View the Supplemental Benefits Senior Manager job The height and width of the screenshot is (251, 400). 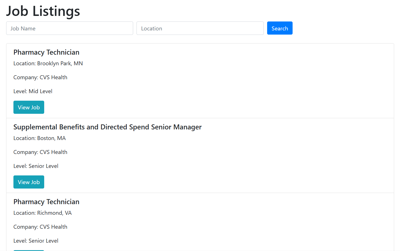[29, 182]
